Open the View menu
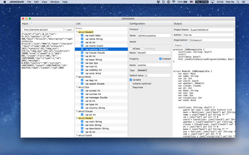The width and height of the screenshot is (249, 155). click(44, 2)
